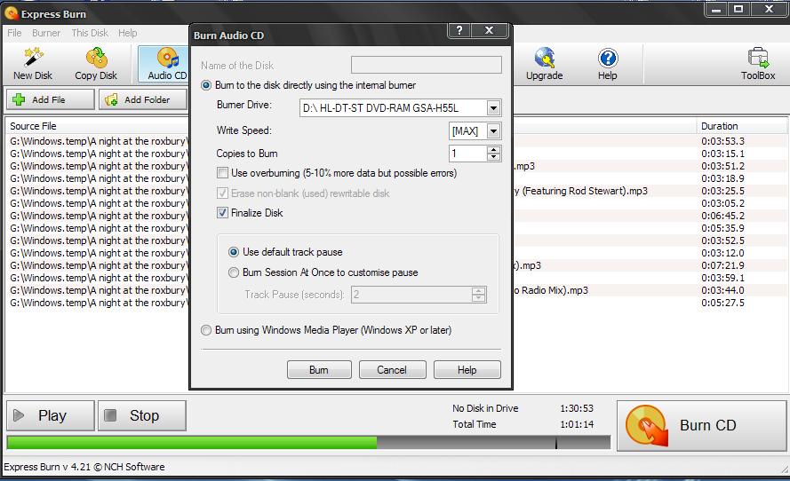Decrease Track Pause seconds spinner
Viewport: 790px width, 481px height.
point(479,298)
